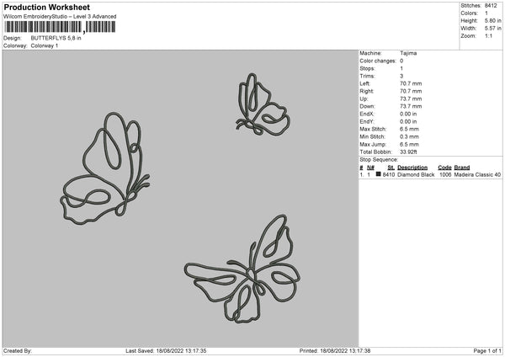
Task: Click the barcode under the worksheet title
Action: click(60, 27)
